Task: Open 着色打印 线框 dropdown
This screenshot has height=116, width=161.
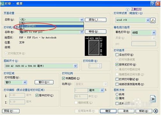Action: (x=154, y=33)
